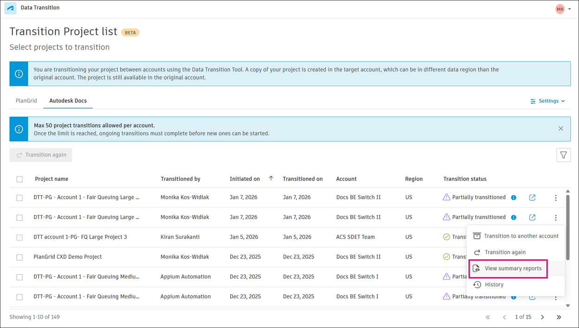Click the filter funnel icon
The height and width of the screenshot is (328, 579).
coord(563,155)
